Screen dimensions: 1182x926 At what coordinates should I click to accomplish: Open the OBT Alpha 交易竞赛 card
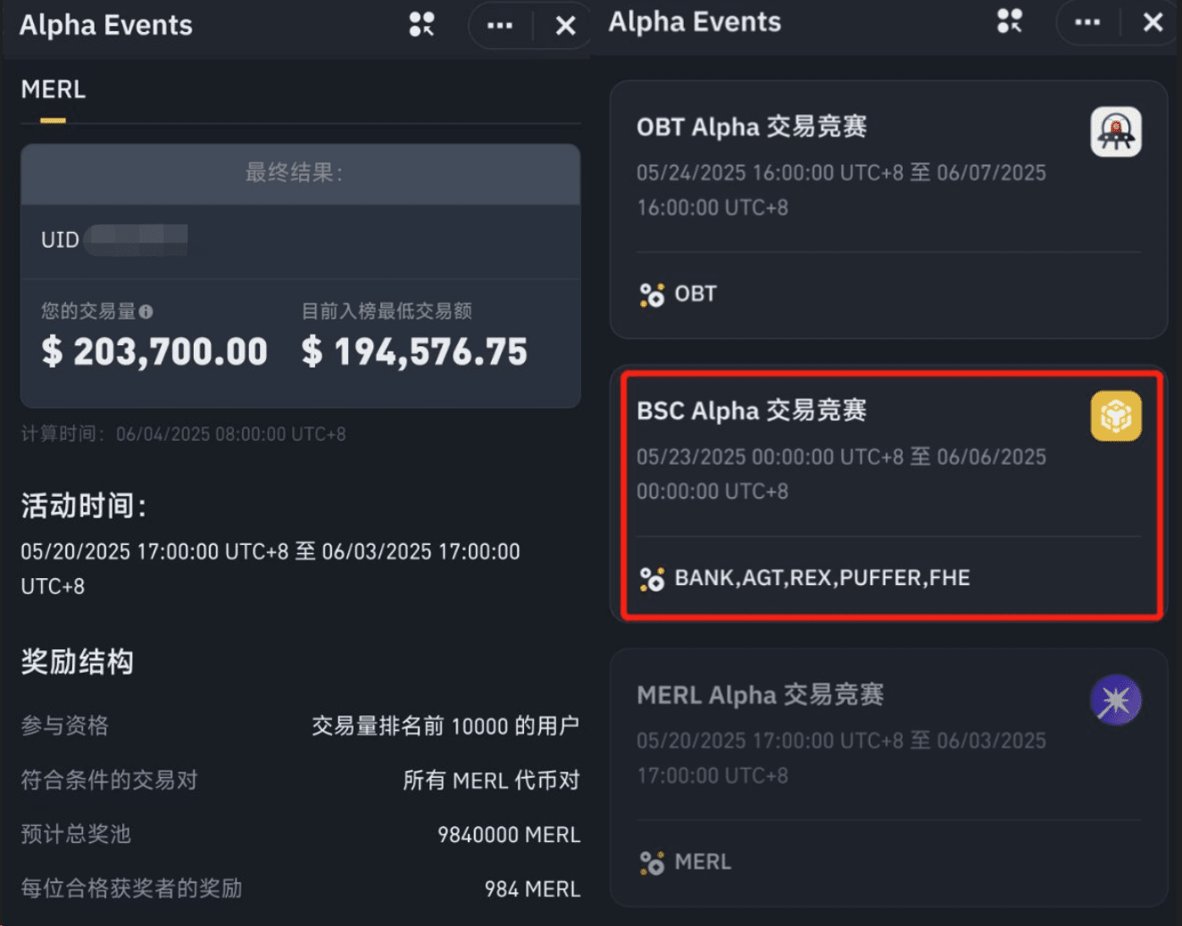pyautogui.click(x=752, y=127)
